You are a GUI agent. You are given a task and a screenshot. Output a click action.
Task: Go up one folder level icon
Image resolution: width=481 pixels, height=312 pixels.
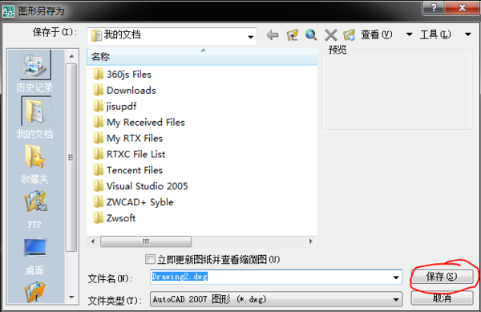point(293,35)
